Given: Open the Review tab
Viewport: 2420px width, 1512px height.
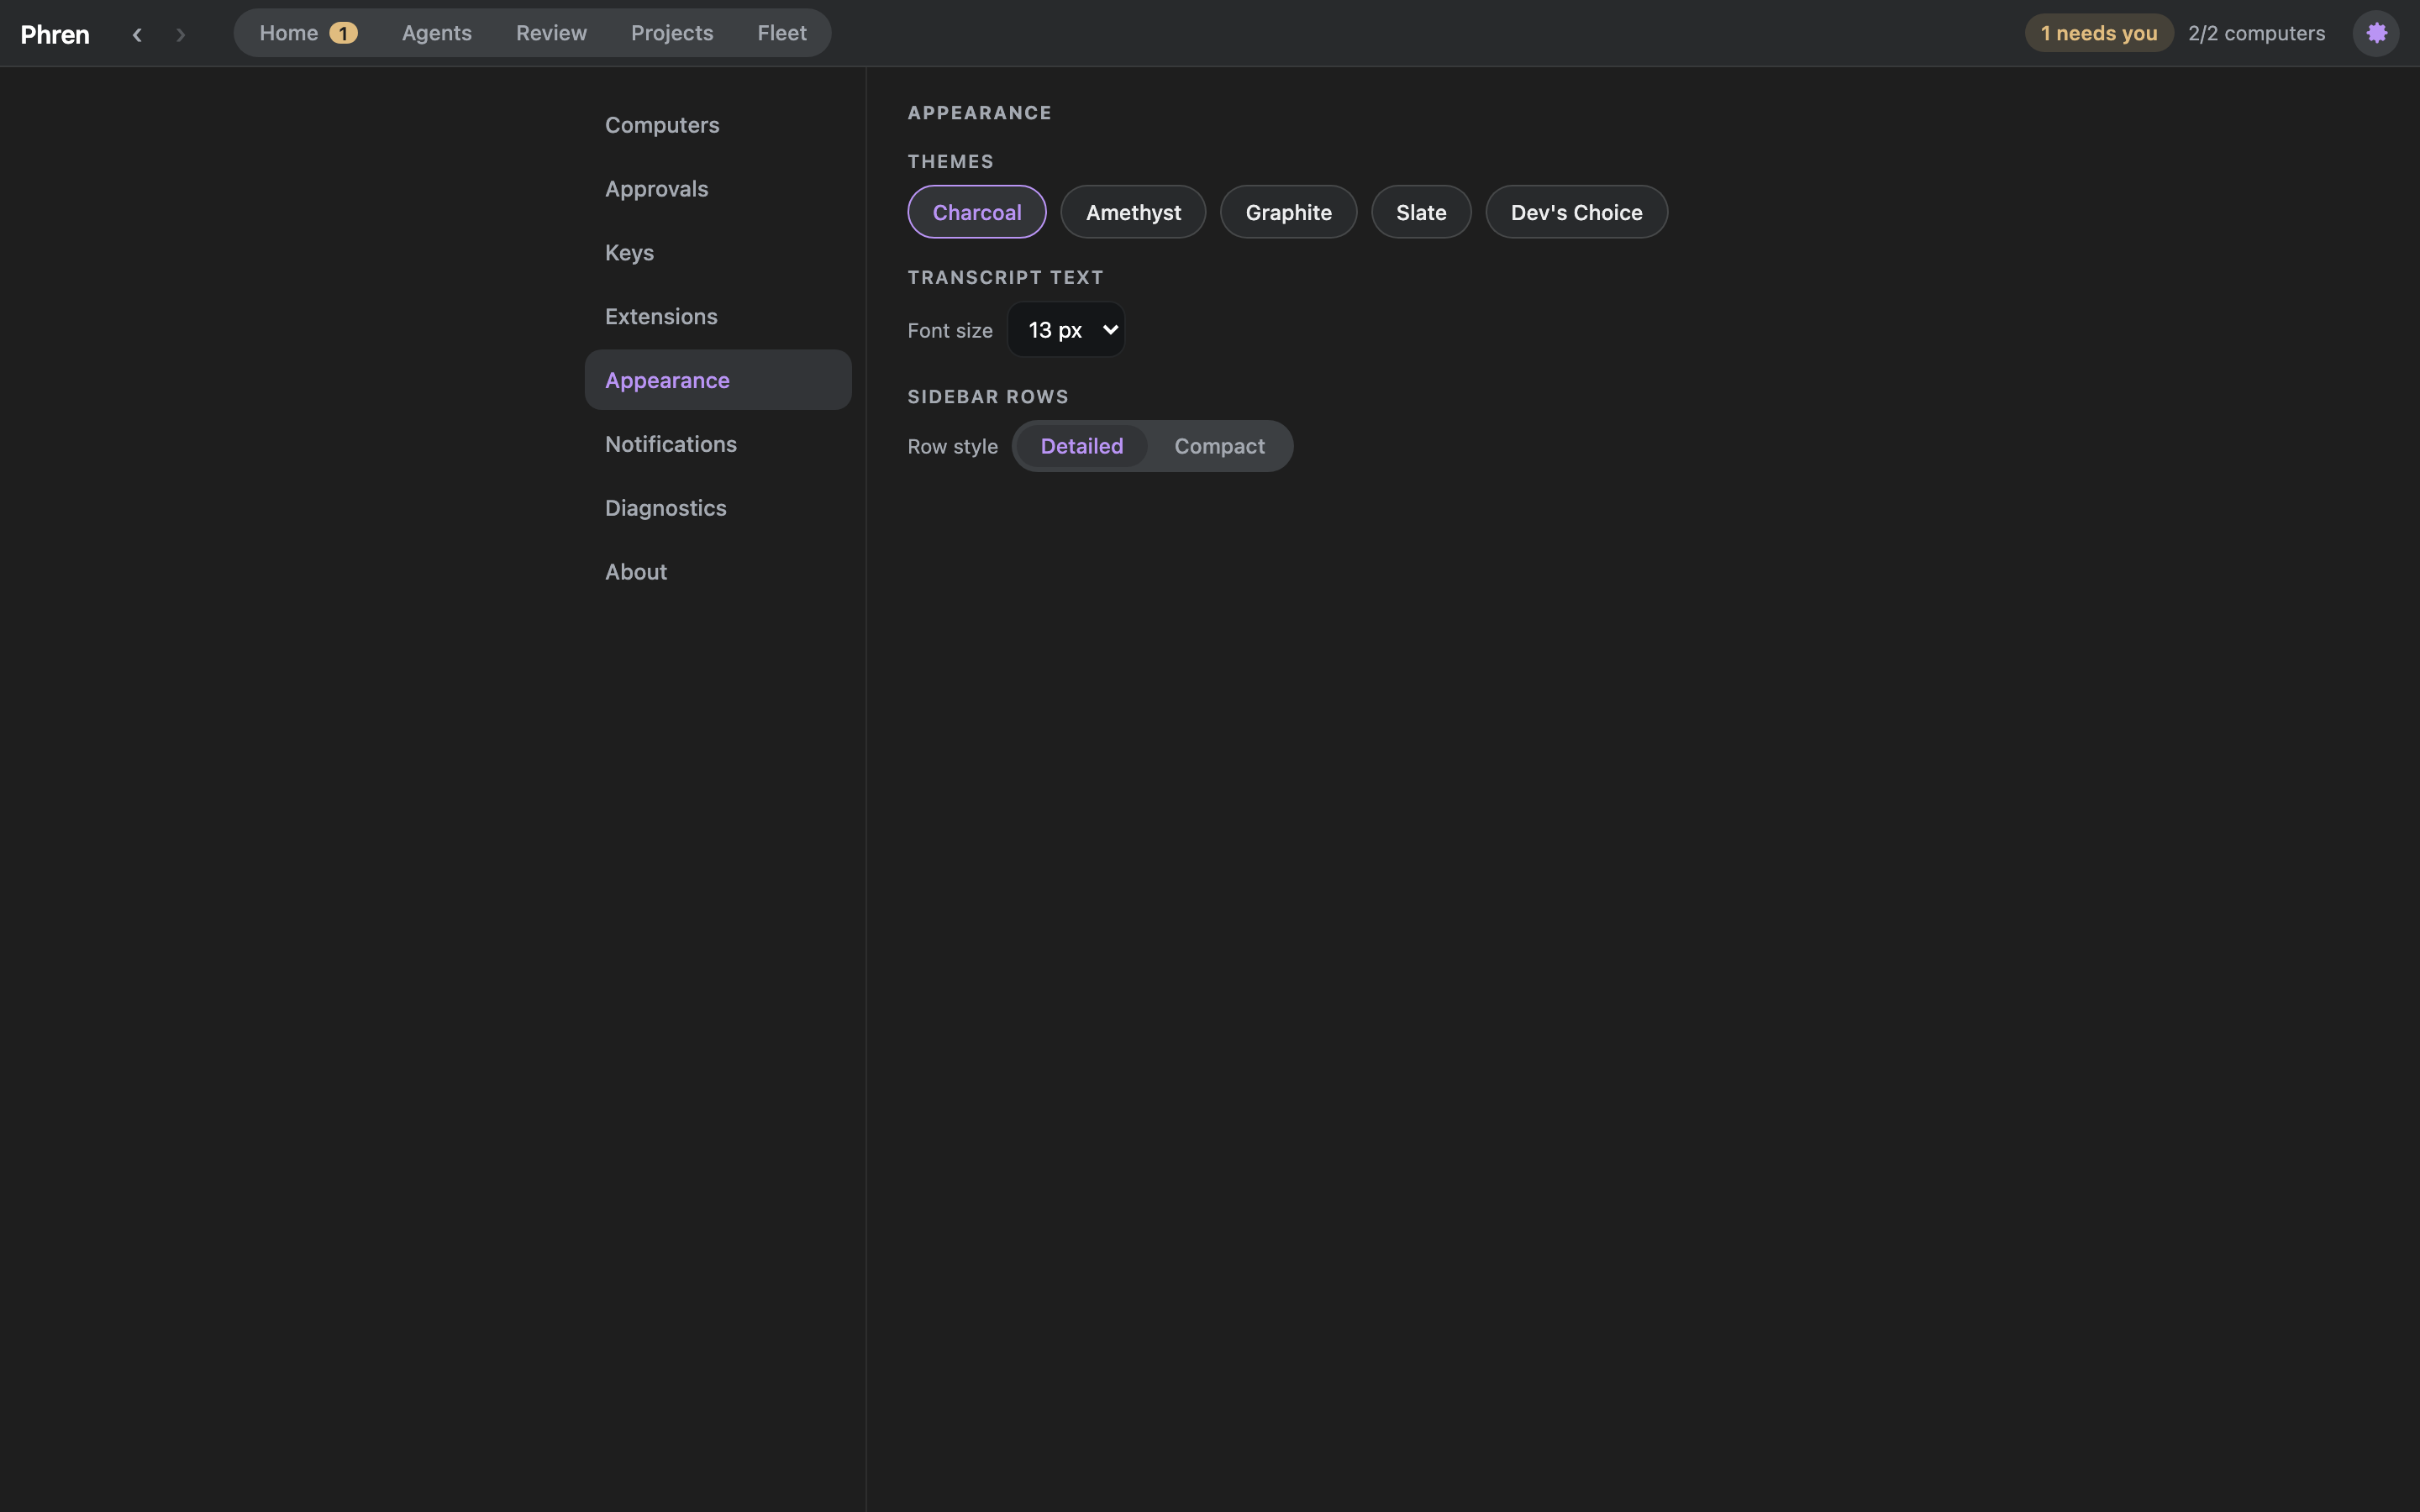Looking at the screenshot, I should (551, 33).
